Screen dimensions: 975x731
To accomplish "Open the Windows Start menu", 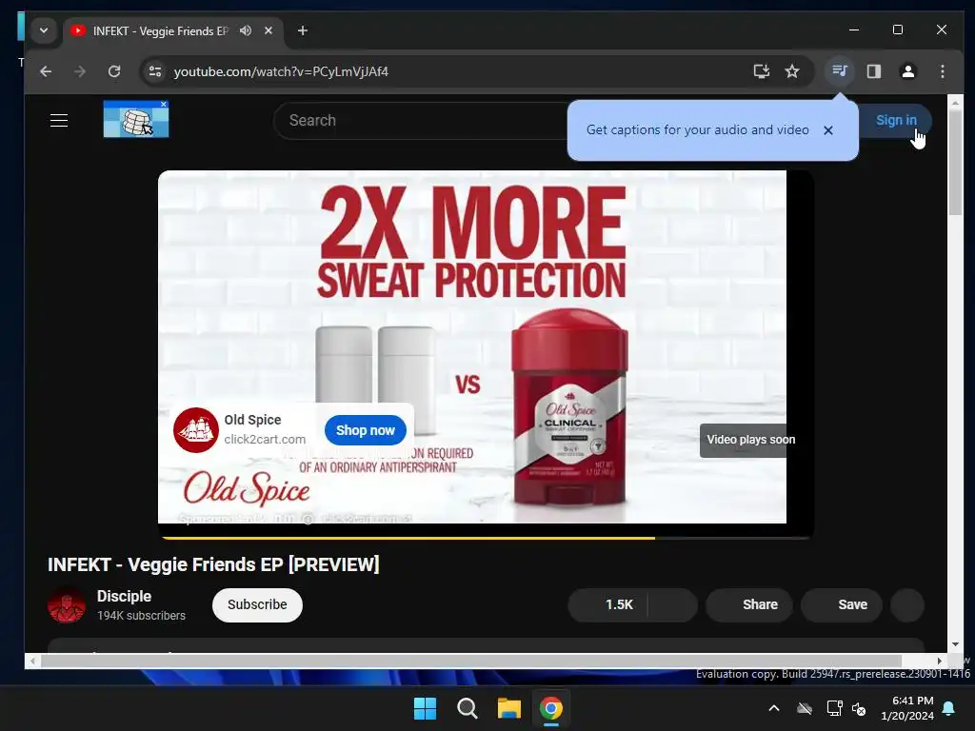I will (x=426, y=708).
